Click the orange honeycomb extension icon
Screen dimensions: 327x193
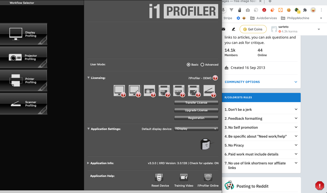click(281, 10)
